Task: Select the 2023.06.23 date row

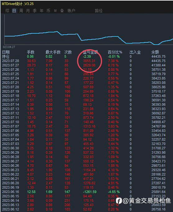Action: click(11, 170)
